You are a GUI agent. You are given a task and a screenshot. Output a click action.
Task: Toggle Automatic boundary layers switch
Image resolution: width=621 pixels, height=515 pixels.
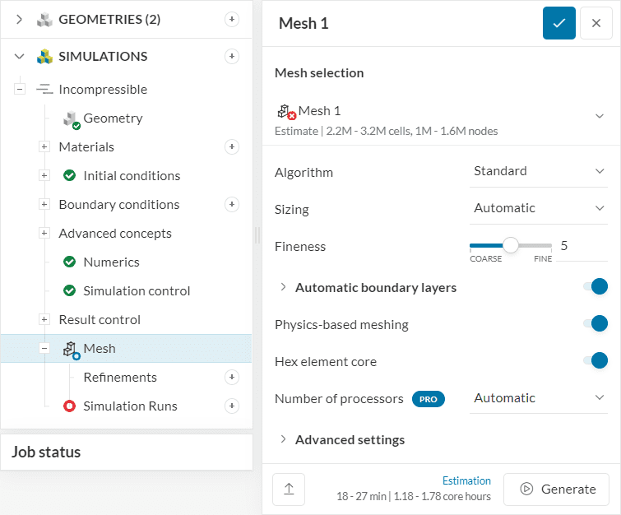pyautogui.click(x=595, y=286)
